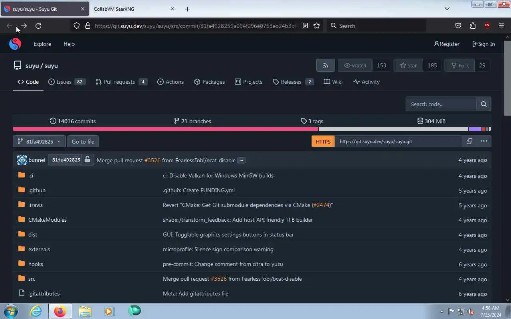Open the Actions tab
The image size is (511, 319).
point(170,82)
